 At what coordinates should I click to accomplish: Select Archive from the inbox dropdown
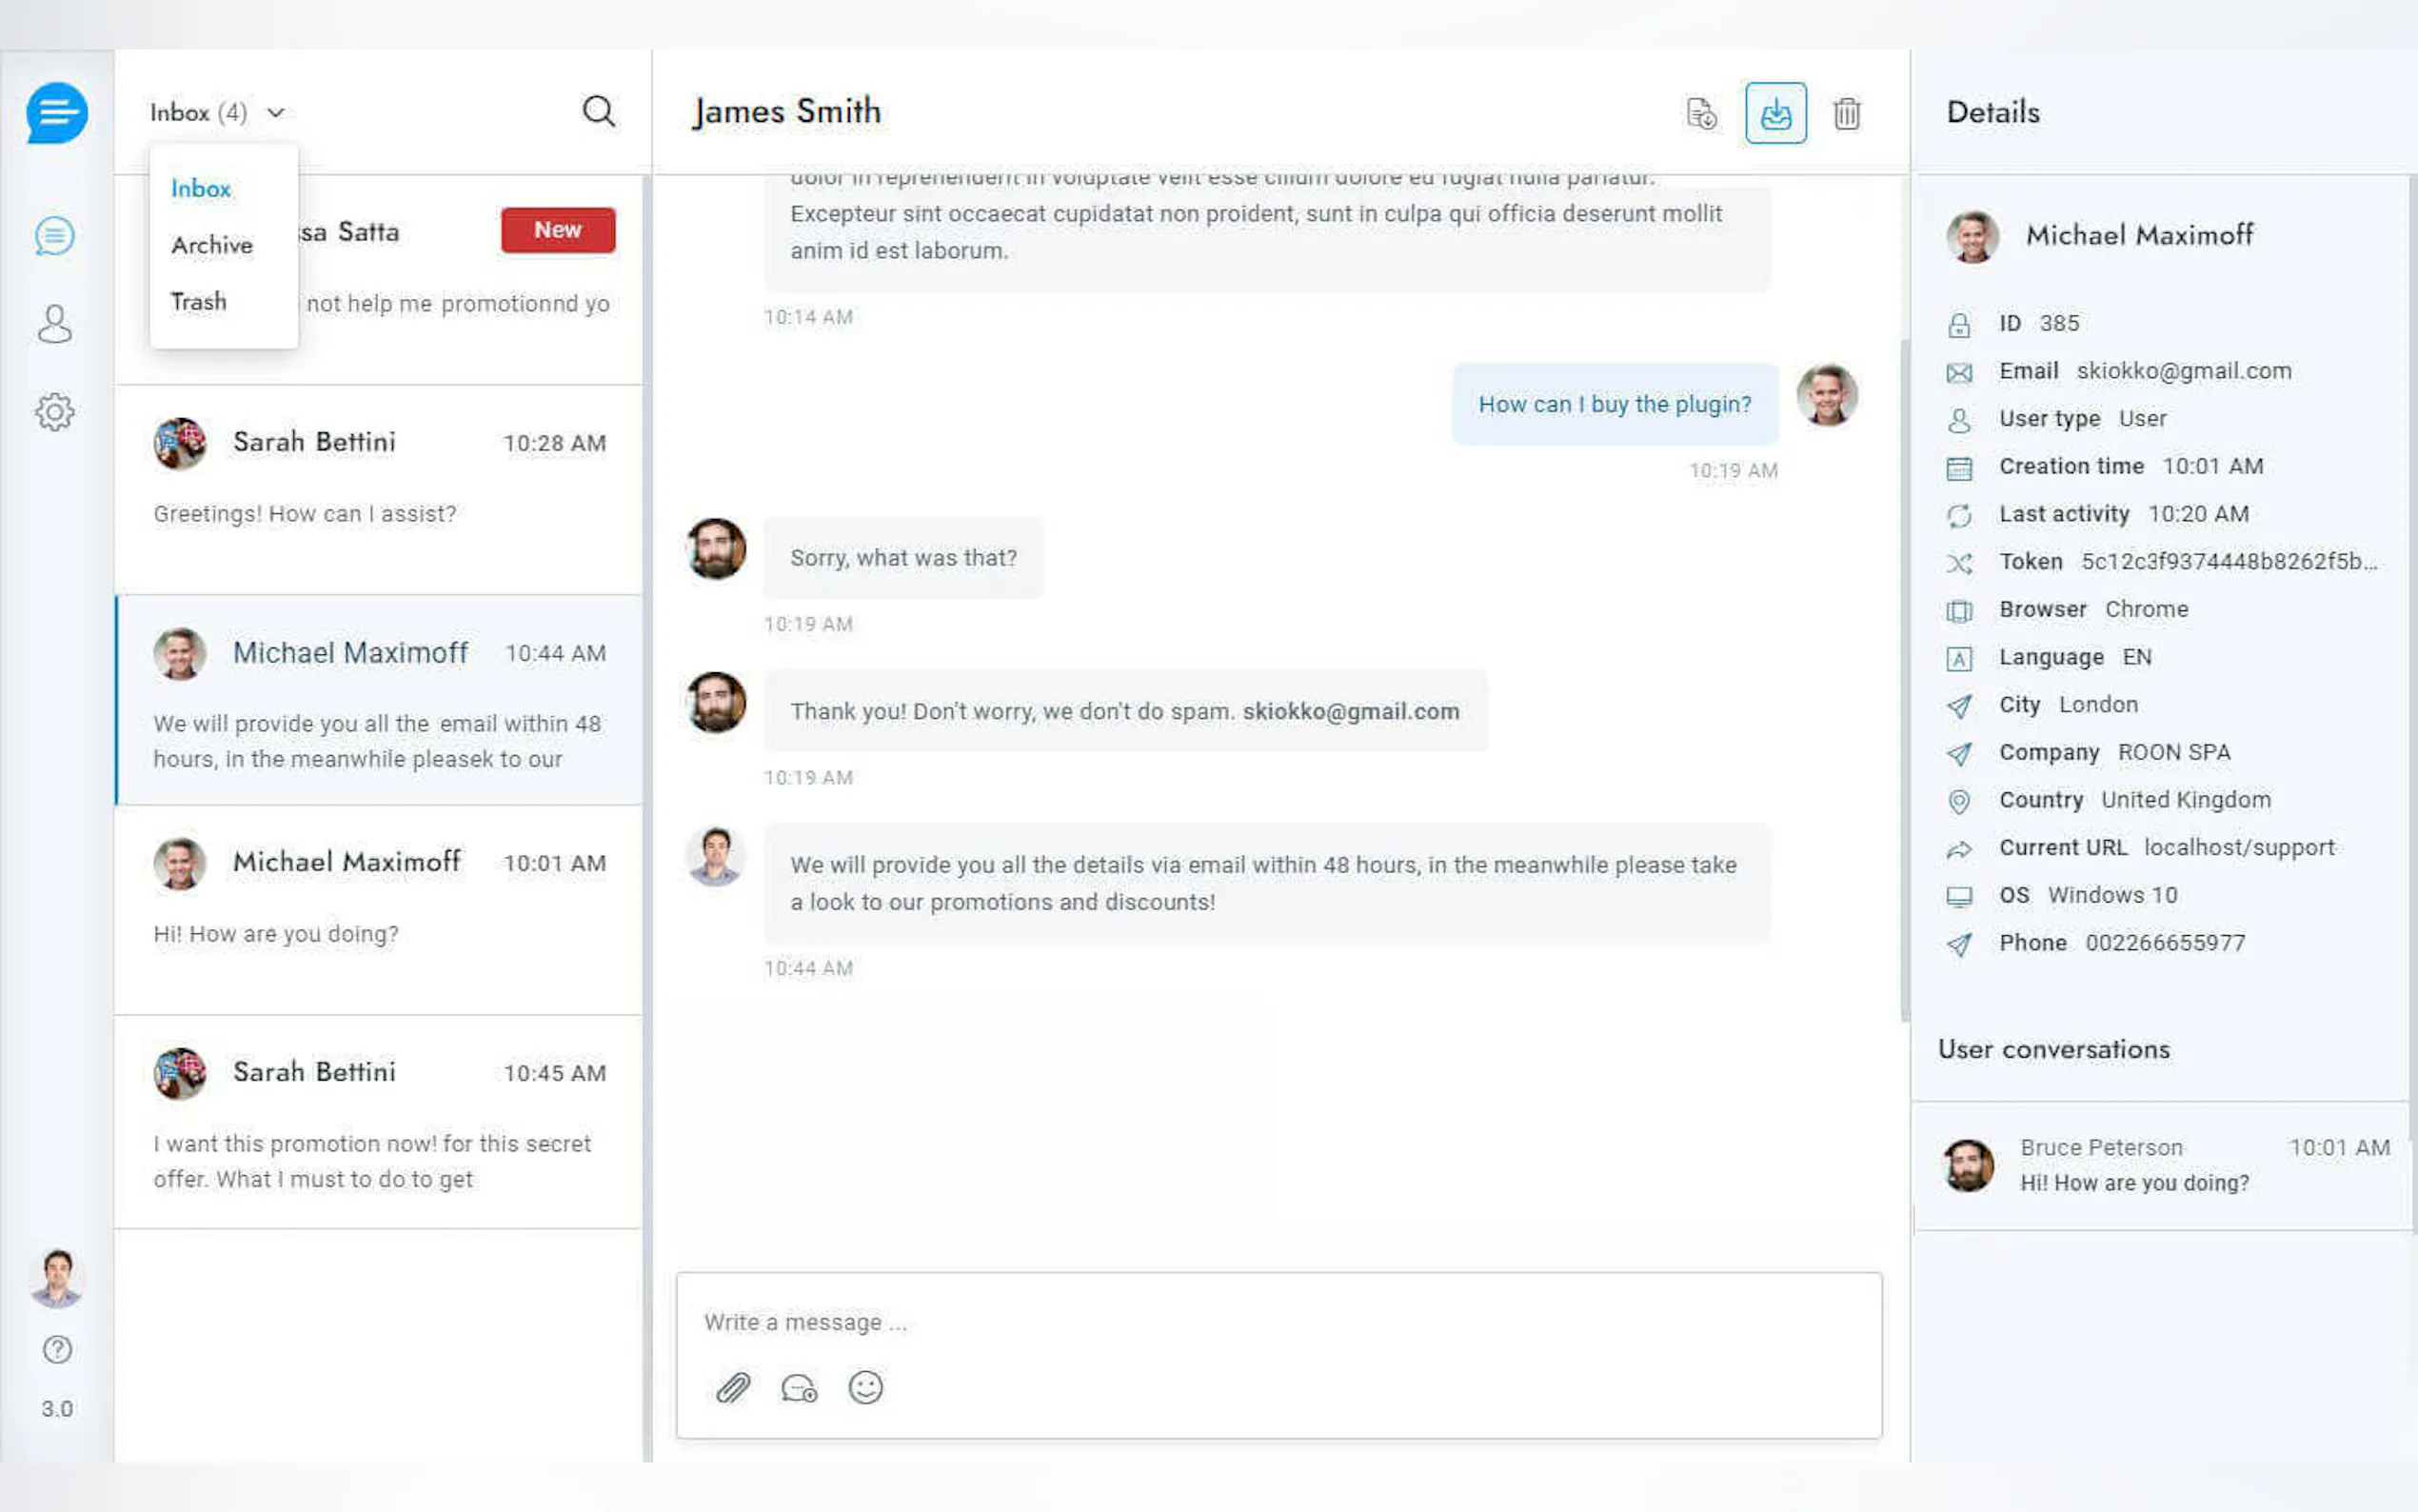[x=212, y=245]
